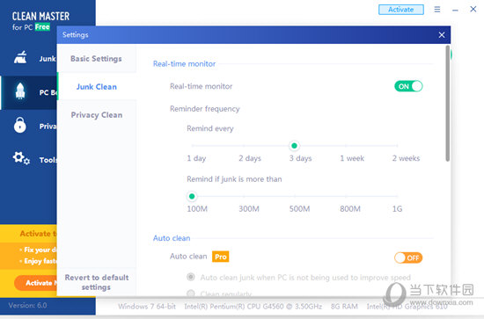
Task: Turn on the Auto clean switch
Action: coord(408,257)
